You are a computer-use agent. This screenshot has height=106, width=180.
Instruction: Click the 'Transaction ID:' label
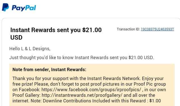(x=128, y=29)
